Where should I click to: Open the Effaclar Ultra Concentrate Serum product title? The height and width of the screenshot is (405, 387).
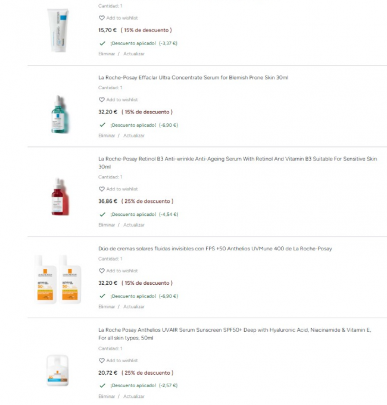coord(193,77)
